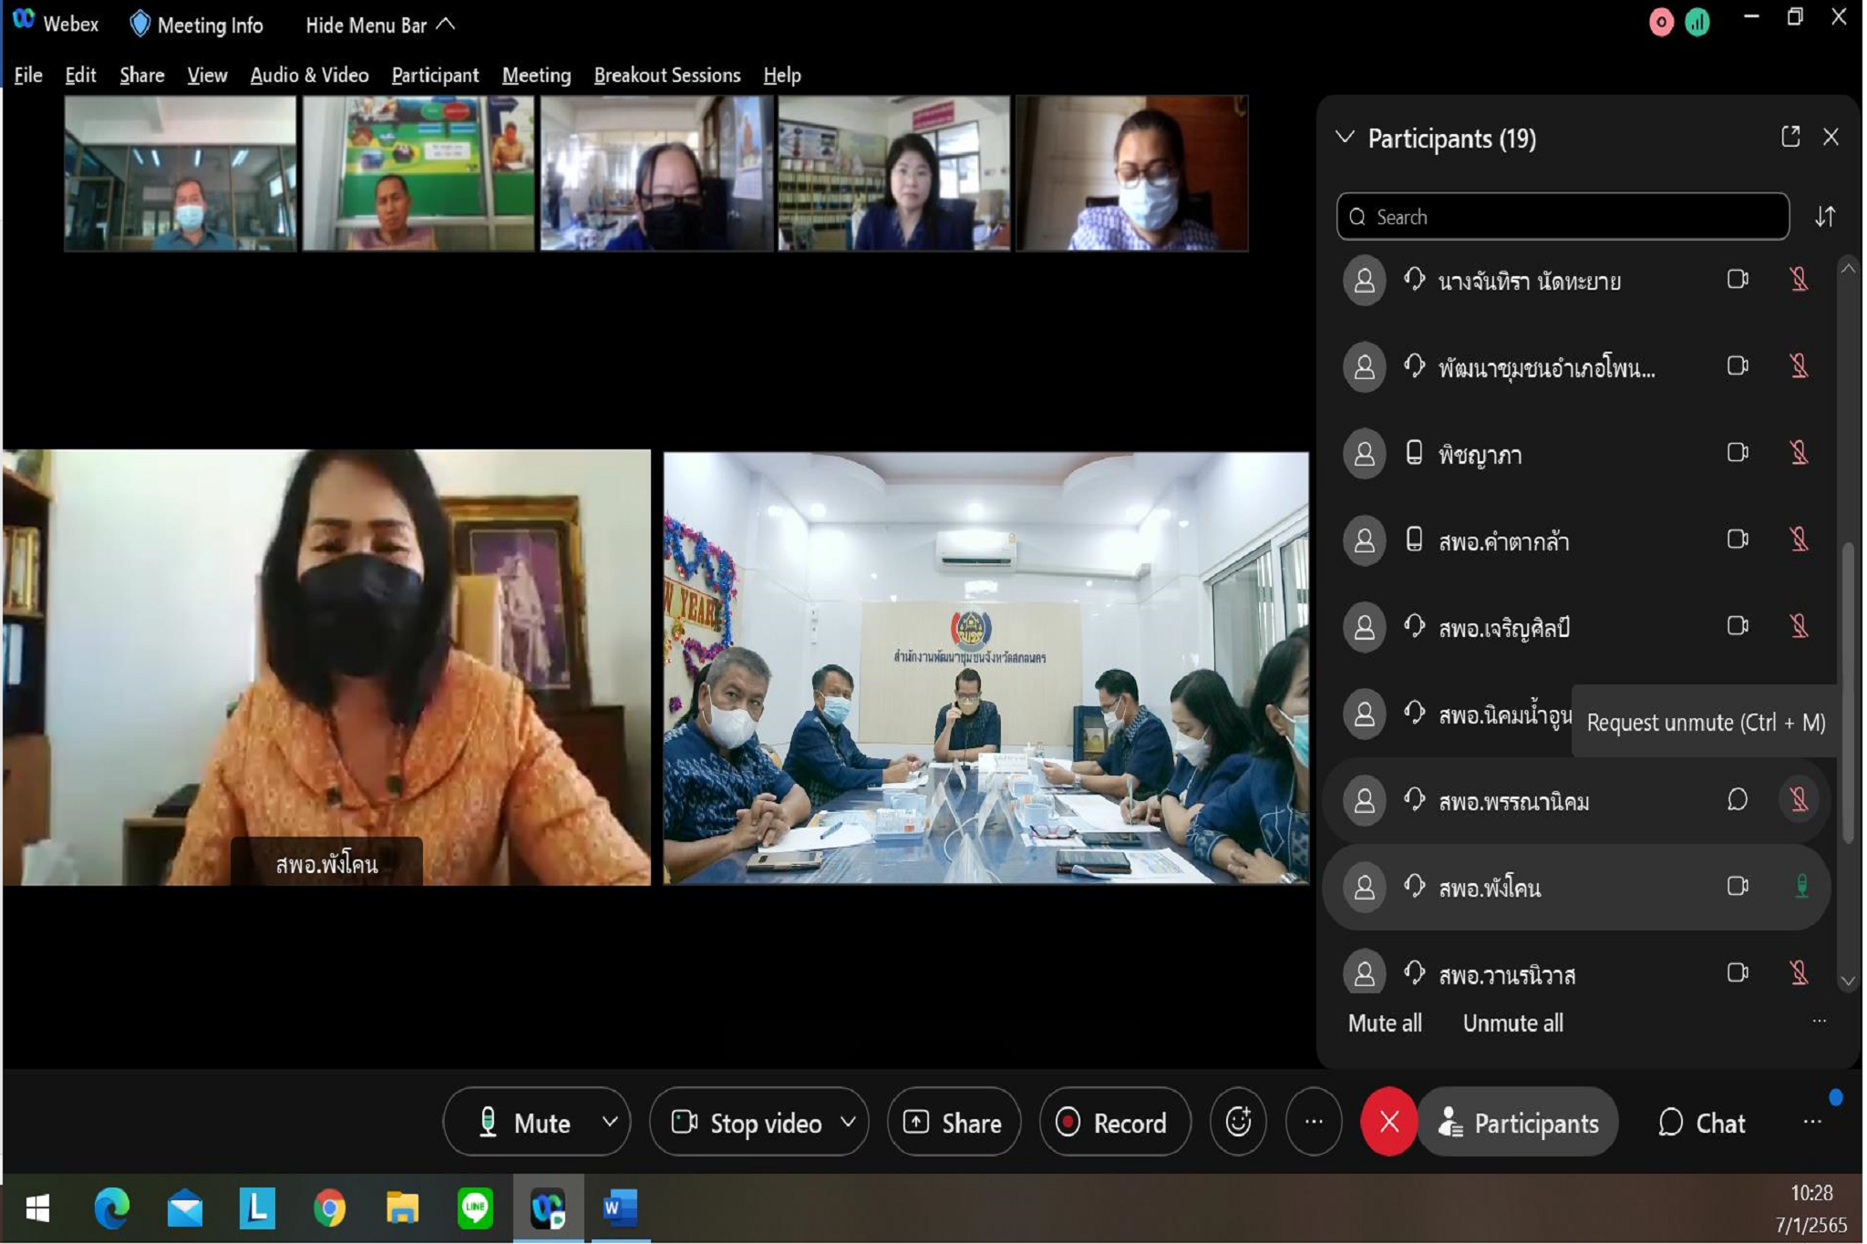Unmute นางจันทิรา in the participant list

[1799, 280]
